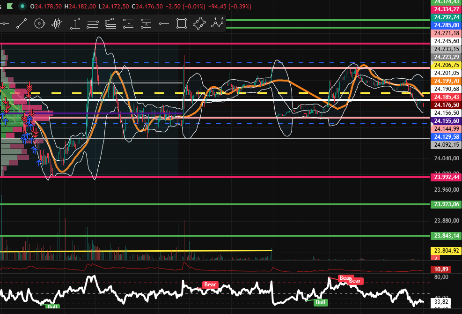Activate the Short Position tool marked S
Viewport: 462px width, 314px height.
coord(146,23)
